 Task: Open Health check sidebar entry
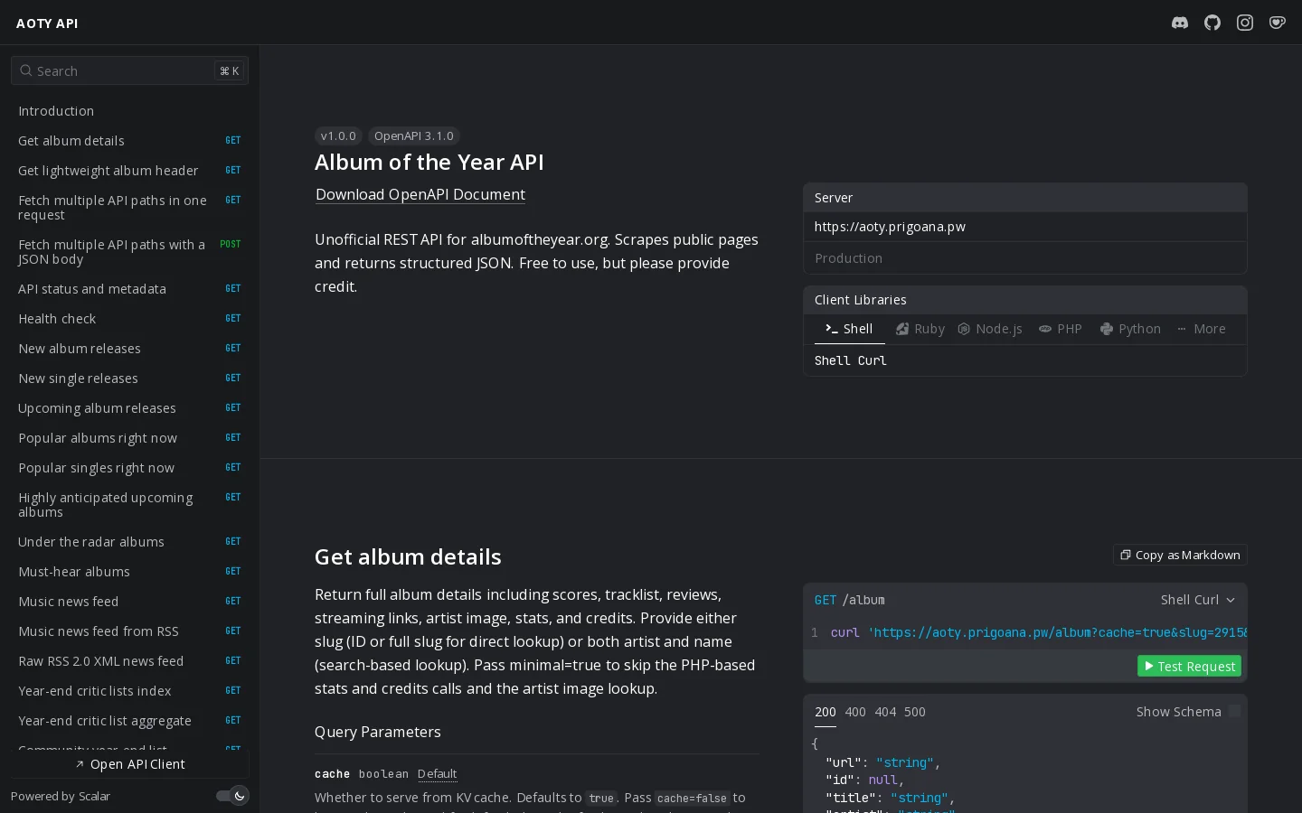(129, 319)
